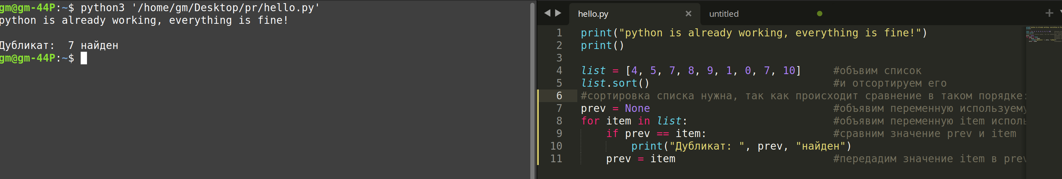
Task: Click line number 10 in gutter
Action: click(x=556, y=146)
